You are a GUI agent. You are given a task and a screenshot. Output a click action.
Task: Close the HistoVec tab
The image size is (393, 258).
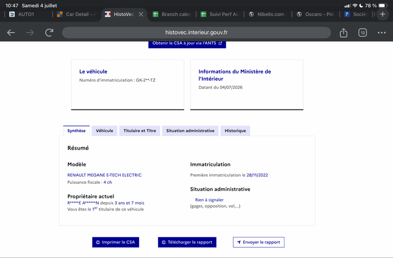click(141, 14)
